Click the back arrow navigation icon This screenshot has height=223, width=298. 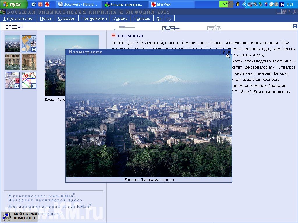(159, 19)
